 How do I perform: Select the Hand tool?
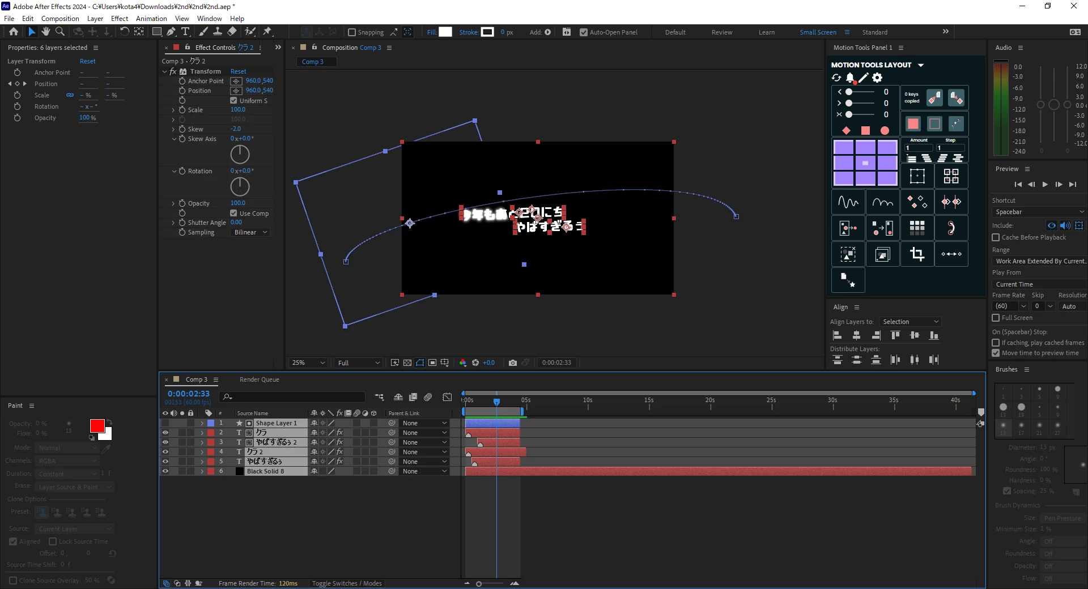pyautogui.click(x=46, y=32)
